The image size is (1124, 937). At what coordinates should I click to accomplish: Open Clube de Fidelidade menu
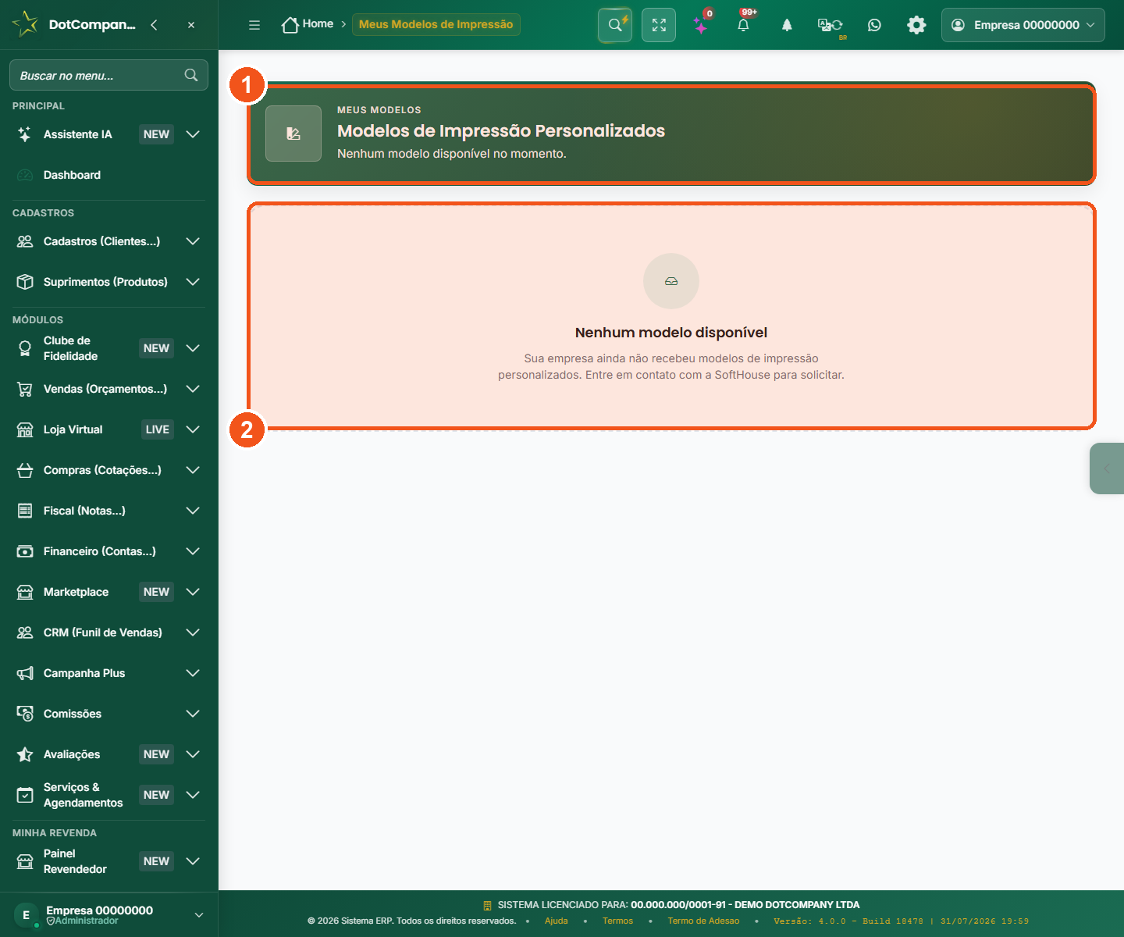(x=108, y=348)
